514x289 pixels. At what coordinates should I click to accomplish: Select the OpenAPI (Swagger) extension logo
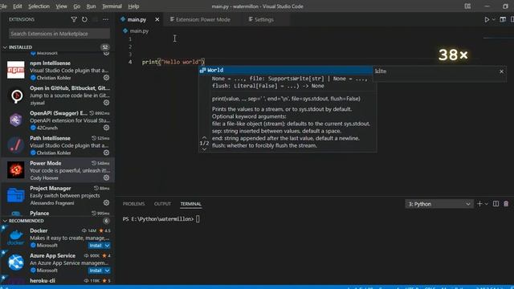tap(16, 120)
